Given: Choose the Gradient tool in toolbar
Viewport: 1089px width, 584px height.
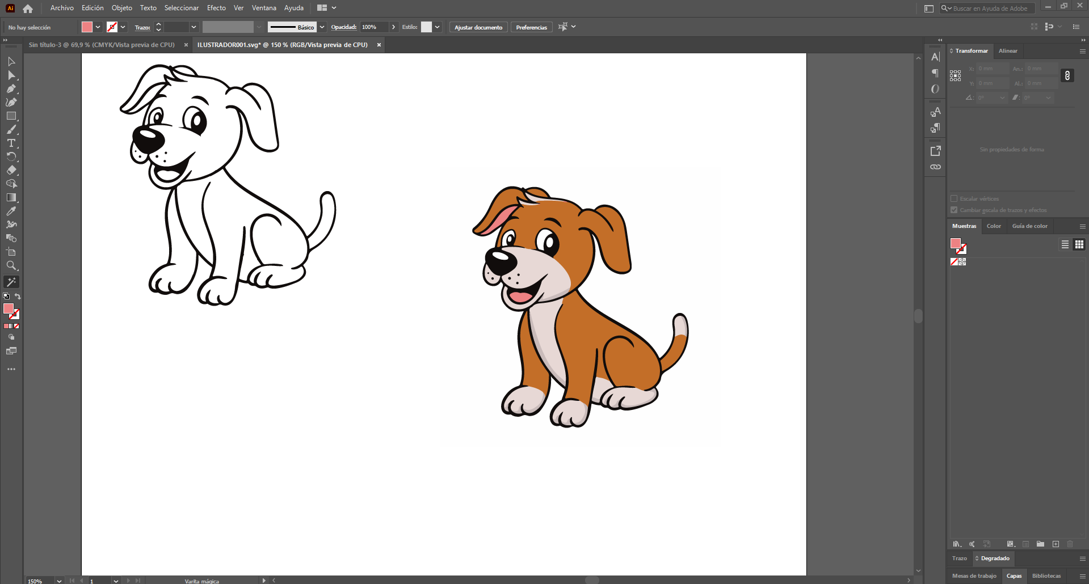Looking at the screenshot, I should point(11,197).
